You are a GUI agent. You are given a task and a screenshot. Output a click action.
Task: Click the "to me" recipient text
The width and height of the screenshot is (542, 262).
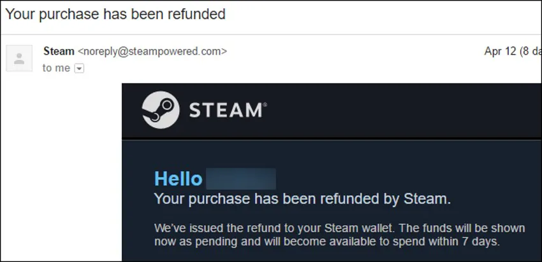[56, 68]
